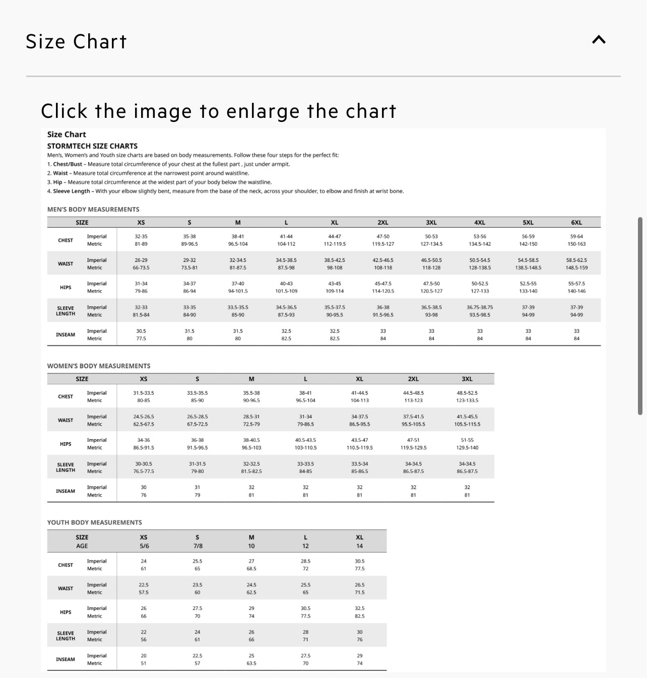This screenshot has width=647, height=678.
Task: Collapse the Size Chart section chevron
Action: click(x=599, y=40)
